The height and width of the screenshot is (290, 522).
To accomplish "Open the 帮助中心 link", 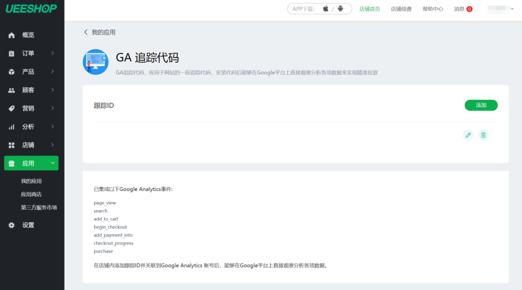I will [433, 9].
